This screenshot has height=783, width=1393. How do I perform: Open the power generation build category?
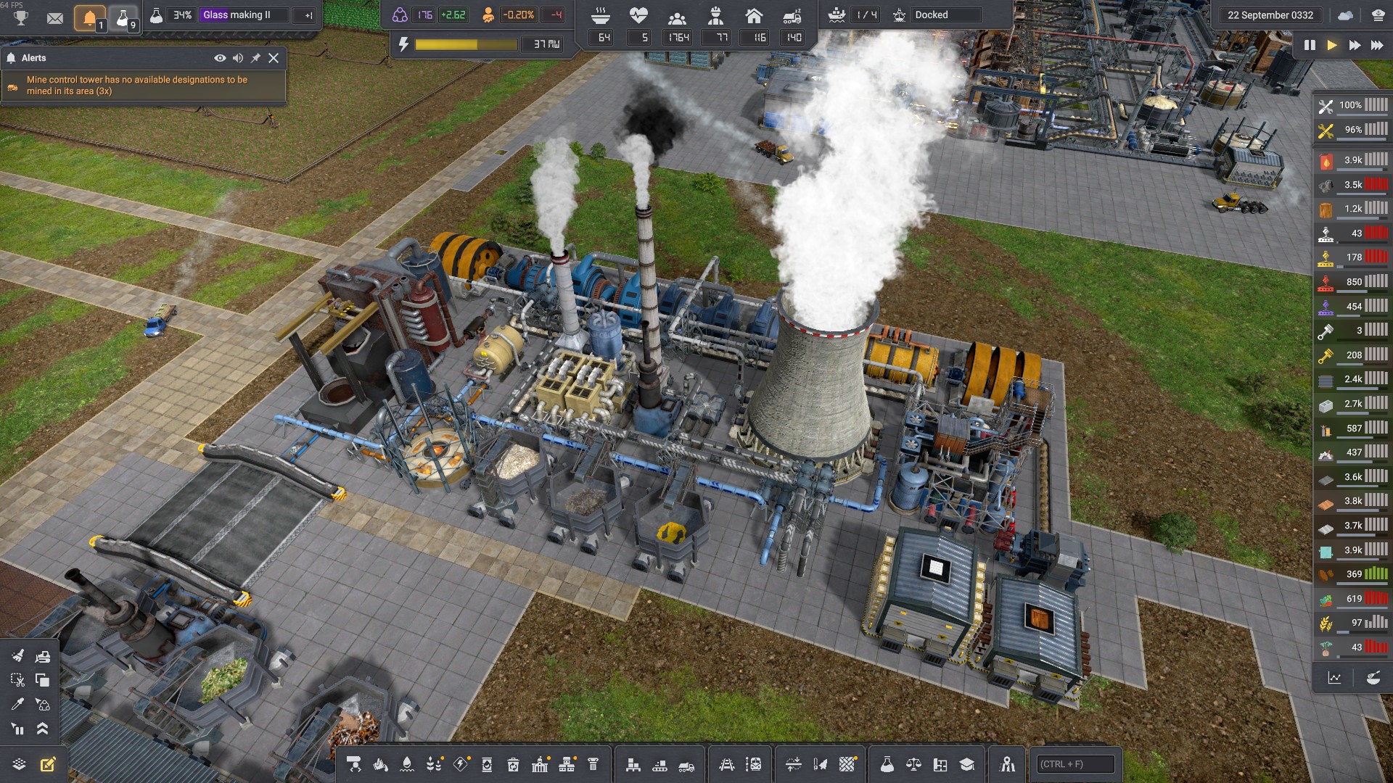(461, 764)
